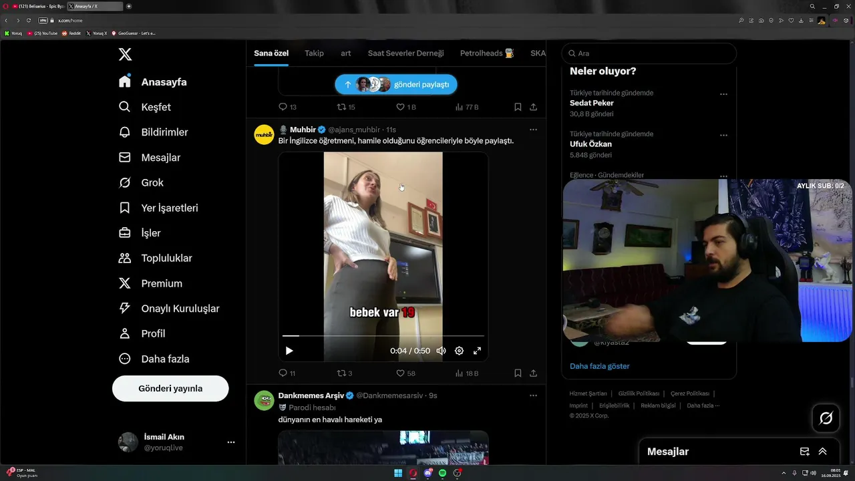Open Bildirimler notifications
Image resolution: width=855 pixels, height=481 pixels.
154,132
